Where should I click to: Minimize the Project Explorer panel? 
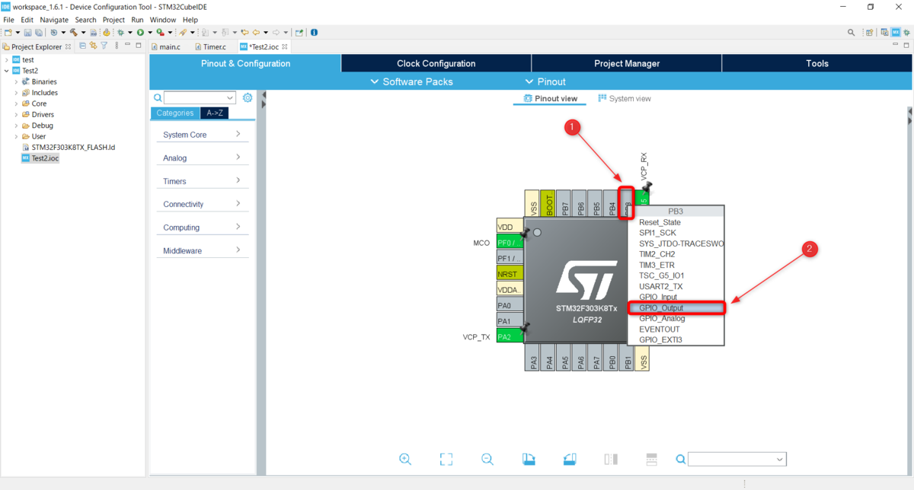click(127, 45)
